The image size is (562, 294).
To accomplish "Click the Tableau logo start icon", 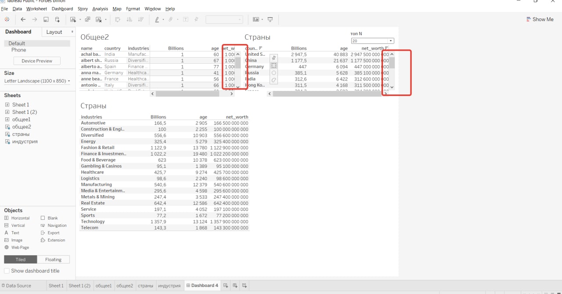I will (7, 19).
